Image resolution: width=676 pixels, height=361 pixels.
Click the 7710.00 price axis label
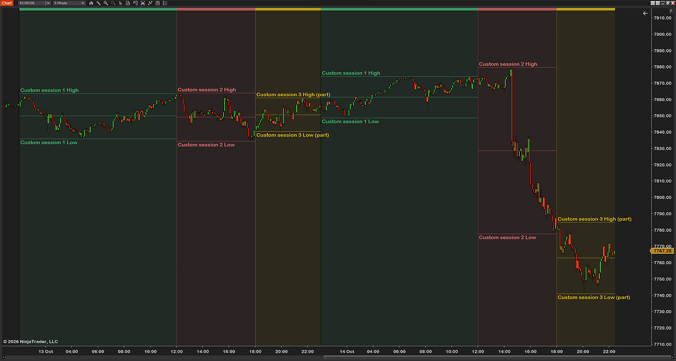click(x=662, y=344)
